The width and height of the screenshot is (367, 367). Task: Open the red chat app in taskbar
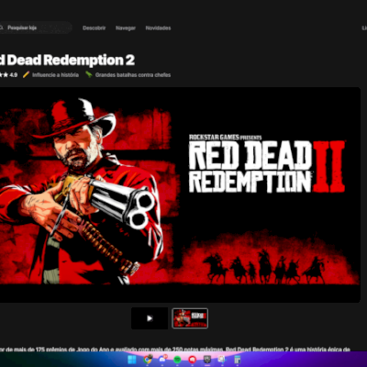193,360
